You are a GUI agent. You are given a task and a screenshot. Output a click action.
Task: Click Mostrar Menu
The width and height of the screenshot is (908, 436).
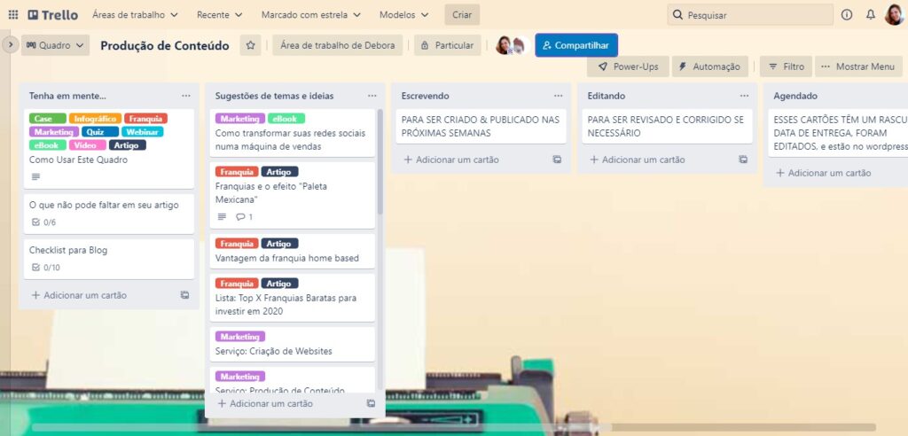click(x=858, y=66)
